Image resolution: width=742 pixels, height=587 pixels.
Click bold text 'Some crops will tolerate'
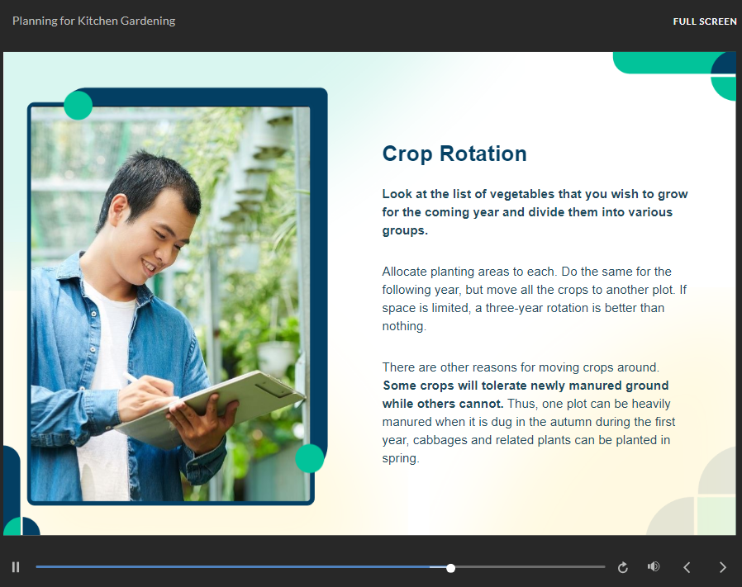(526, 395)
